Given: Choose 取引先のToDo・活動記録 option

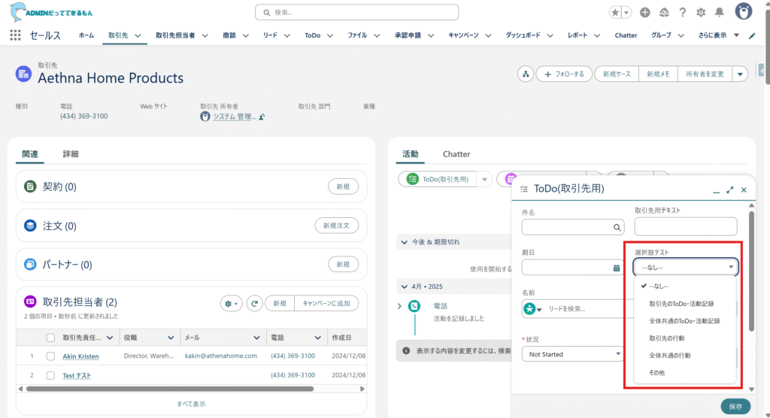Looking at the screenshot, I should tap(681, 304).
